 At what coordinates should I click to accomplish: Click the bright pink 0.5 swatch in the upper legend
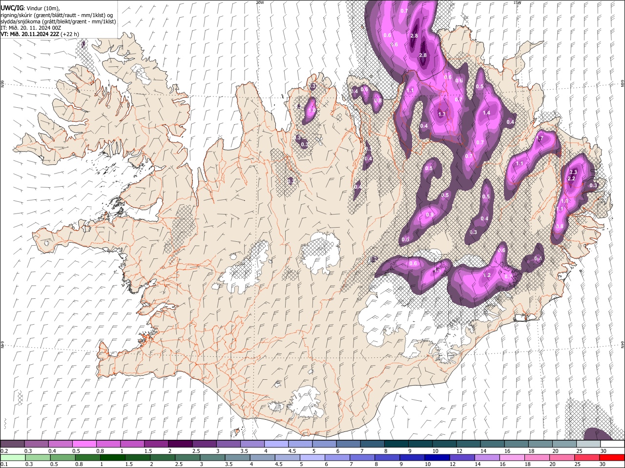tap(84, 444)
